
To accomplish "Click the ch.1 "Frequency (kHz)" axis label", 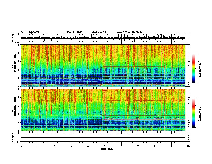I will click(x=15, y=62).
